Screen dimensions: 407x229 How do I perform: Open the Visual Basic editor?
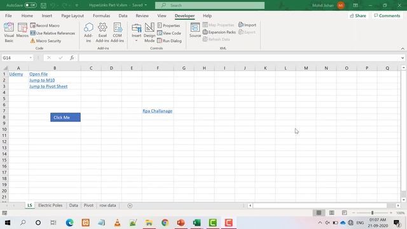click(9, 32)
